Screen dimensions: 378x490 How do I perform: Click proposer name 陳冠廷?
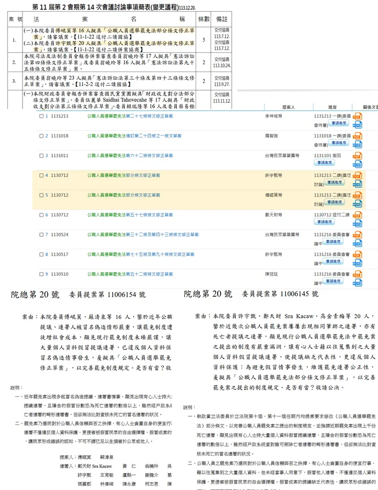pyautogui.click(x=272, y=274)
